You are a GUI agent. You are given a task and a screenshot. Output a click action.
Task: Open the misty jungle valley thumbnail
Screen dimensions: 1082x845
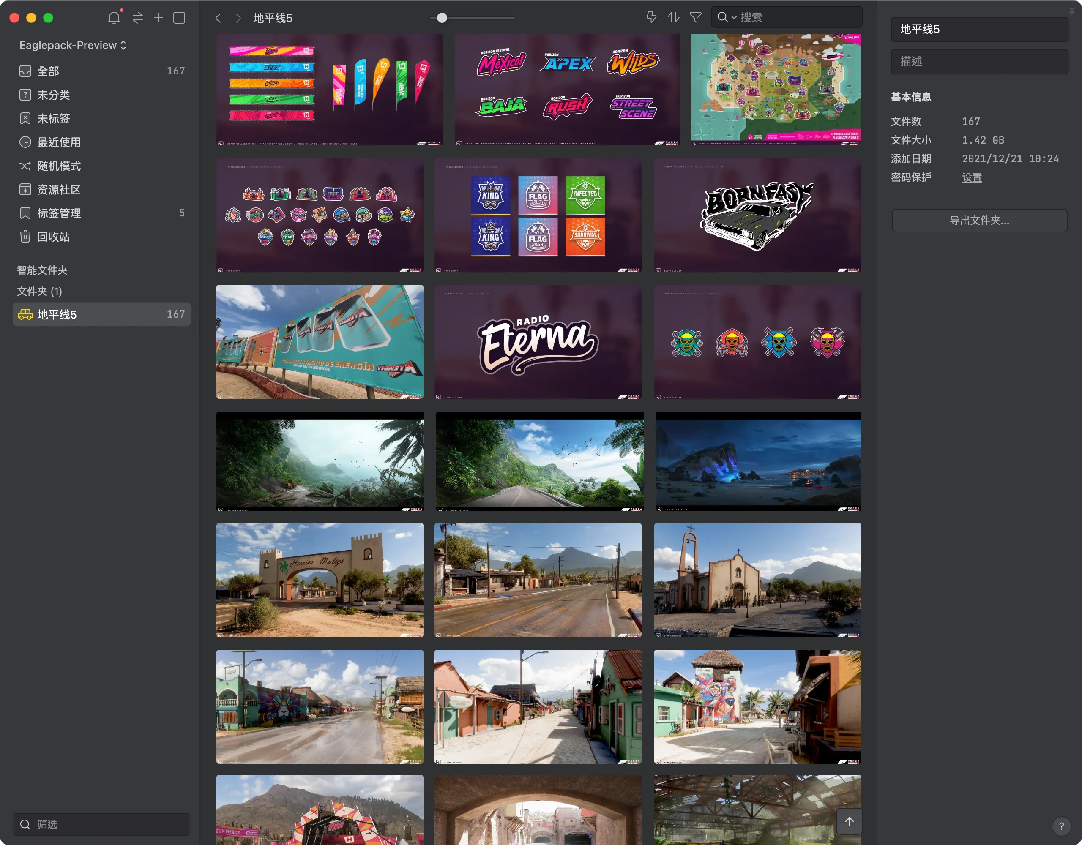pos(320,462)
